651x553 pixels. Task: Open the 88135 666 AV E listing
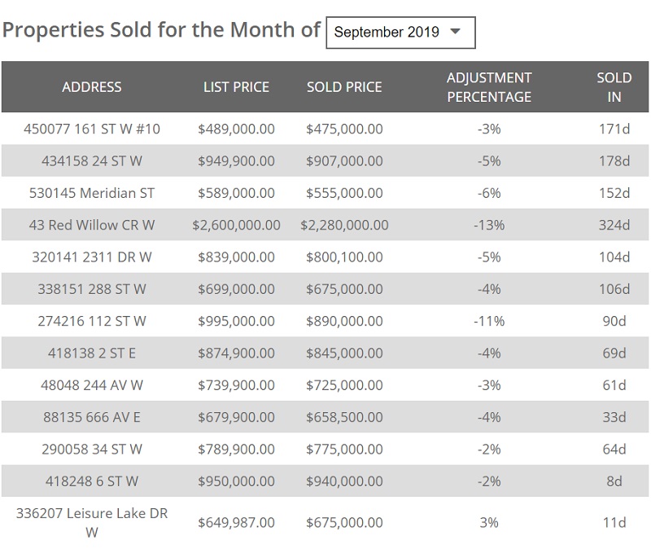[92, 417]
